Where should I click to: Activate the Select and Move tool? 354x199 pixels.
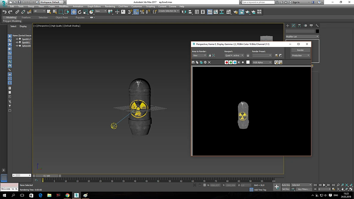click(73, 12)
